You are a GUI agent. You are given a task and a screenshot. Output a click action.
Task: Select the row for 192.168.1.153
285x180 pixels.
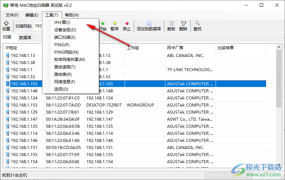[x=24, y=105]
